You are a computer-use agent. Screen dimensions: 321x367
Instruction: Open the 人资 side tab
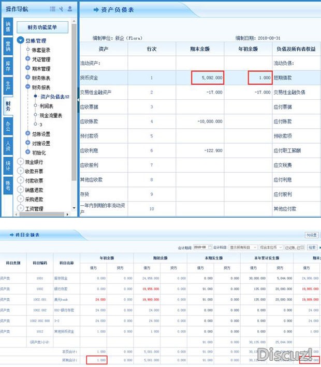coord(8,146)
